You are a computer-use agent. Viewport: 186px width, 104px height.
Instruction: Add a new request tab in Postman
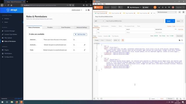coord(151,13)
